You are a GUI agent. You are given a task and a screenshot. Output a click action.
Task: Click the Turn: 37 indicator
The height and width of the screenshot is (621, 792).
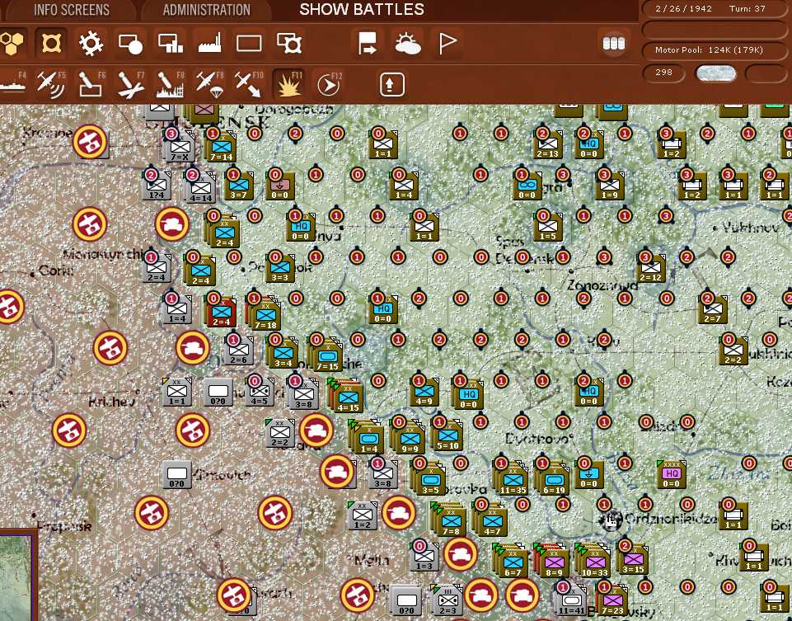point(747,9)
